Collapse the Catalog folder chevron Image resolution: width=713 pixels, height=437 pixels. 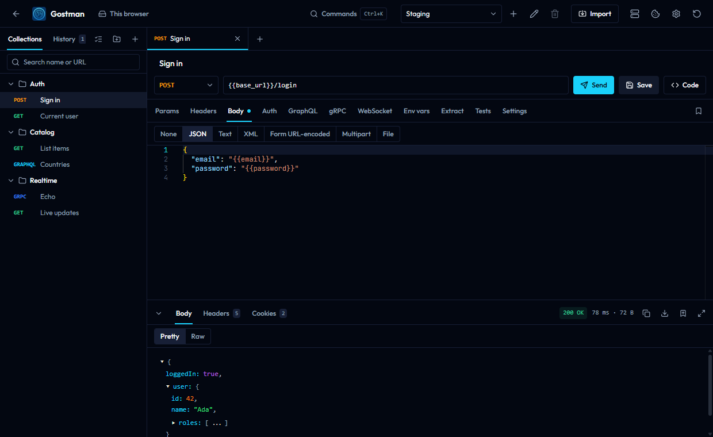11,132
